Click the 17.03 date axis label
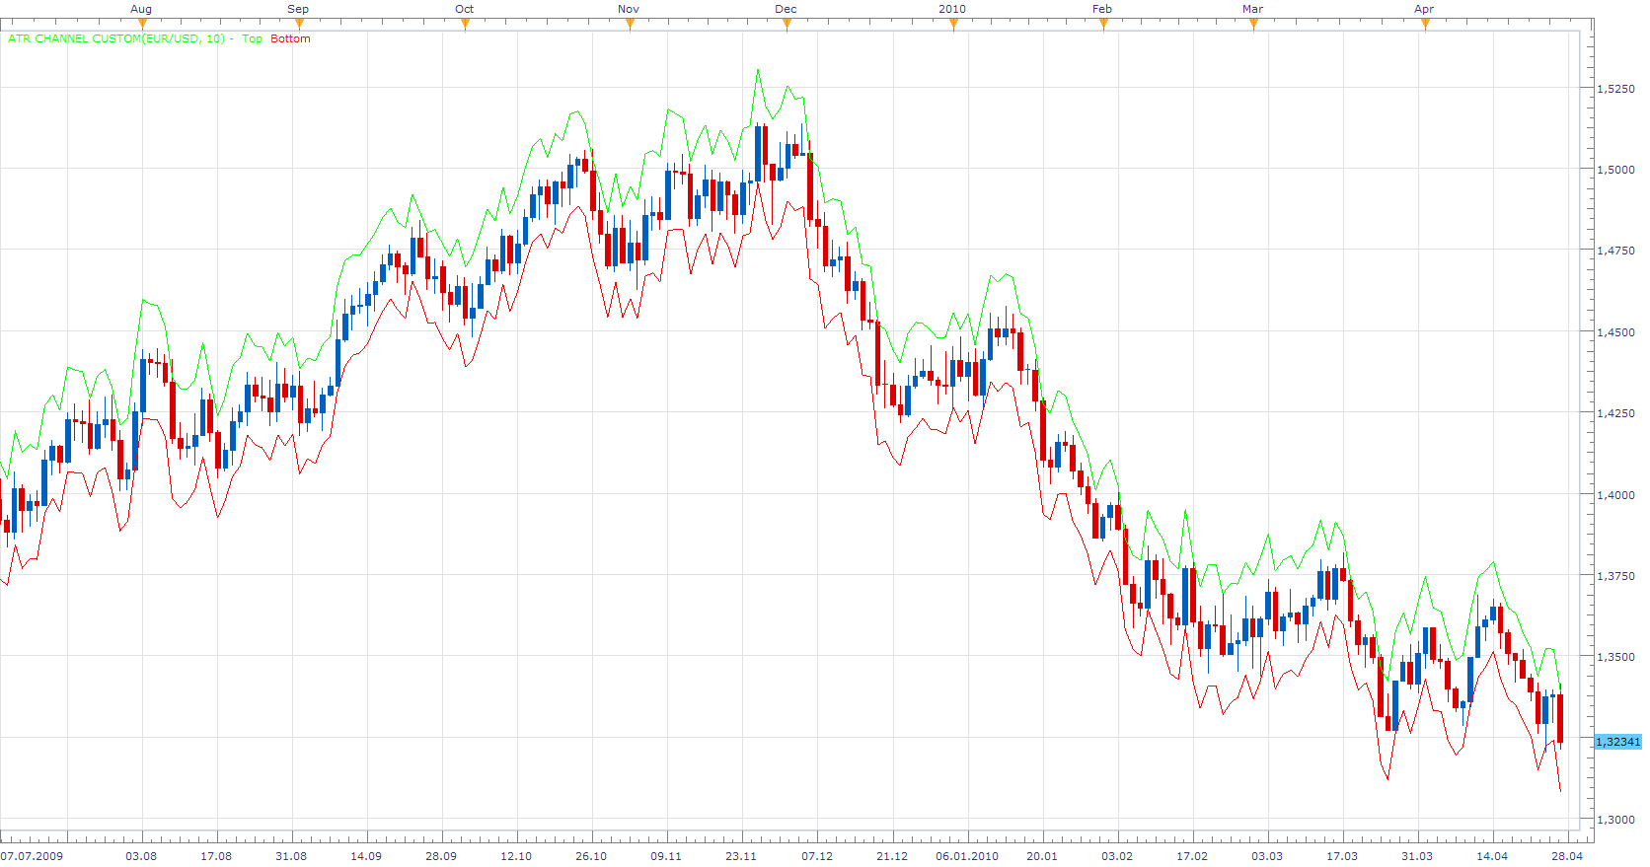Viewport: 1650px width, 867px height. pos(1342,856)
